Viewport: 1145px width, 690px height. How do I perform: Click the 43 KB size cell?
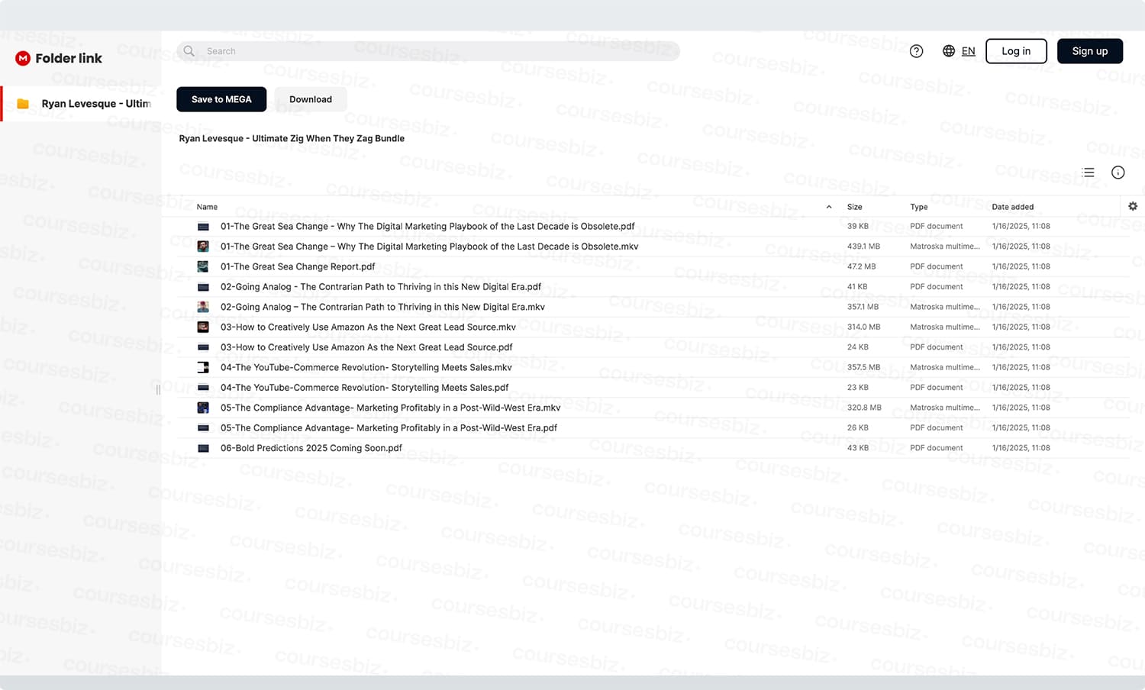click(x=858, y=448)
